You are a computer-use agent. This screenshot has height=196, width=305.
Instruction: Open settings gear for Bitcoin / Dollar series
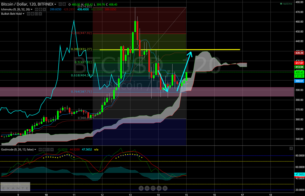[64, 4]
